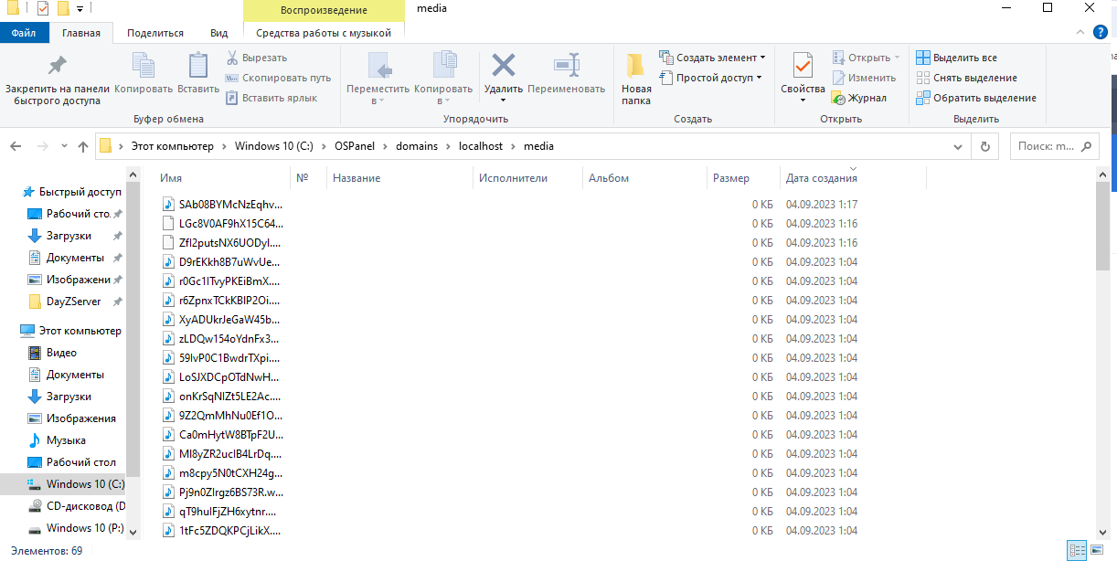
Task: Click the Rename (Переименовать) ribbon icon
Action: (x=567, y=66)
